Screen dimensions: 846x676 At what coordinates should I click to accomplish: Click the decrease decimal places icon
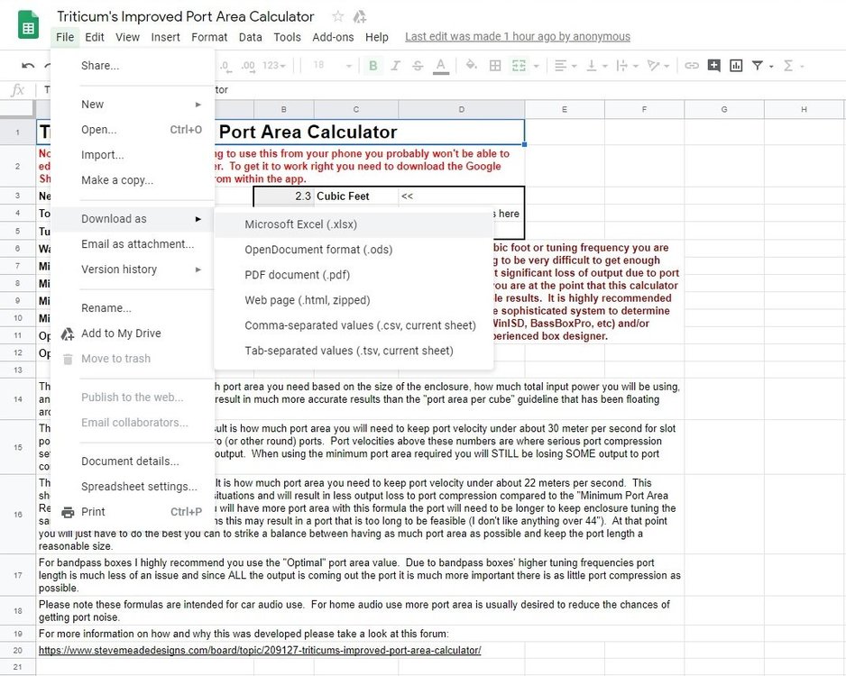pos(225,66)
